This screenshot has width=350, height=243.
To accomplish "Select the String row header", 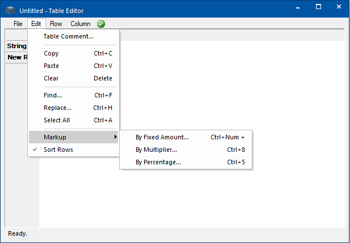I will [x=16, y=46].
